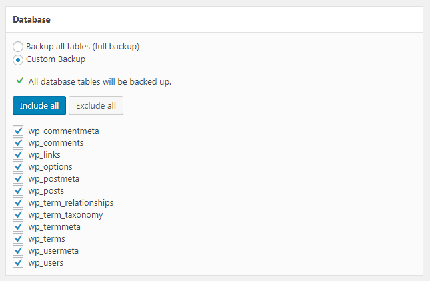Viewport: 430px width, 281px height.
Task: Click the wp_options label text
Action: pyautogui.click(x=50, y=167)
